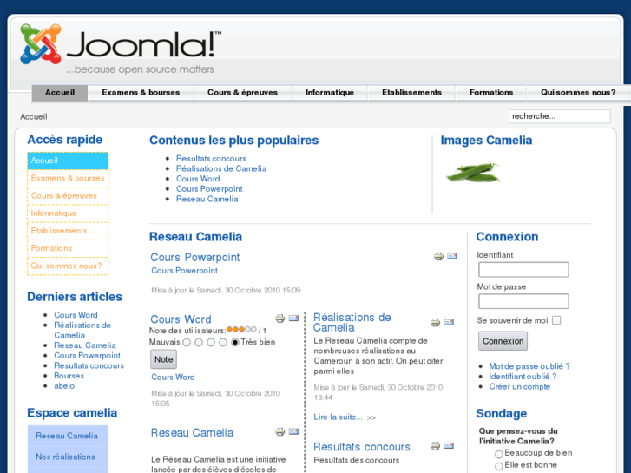Select Qui sommes nous? in Accès rapide
The image size is (631, 473).
68,266
